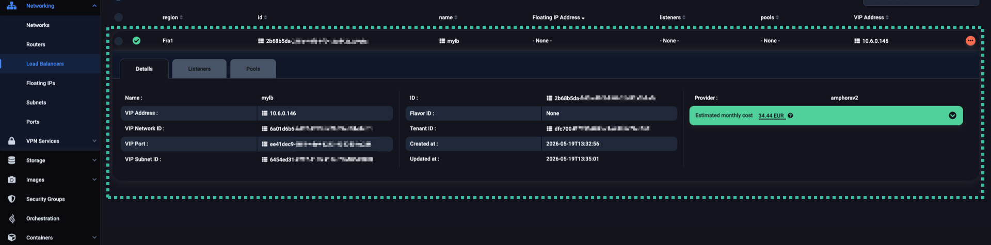Copy VIP Port value icon
991x245 pixels.
click(264, 144)
